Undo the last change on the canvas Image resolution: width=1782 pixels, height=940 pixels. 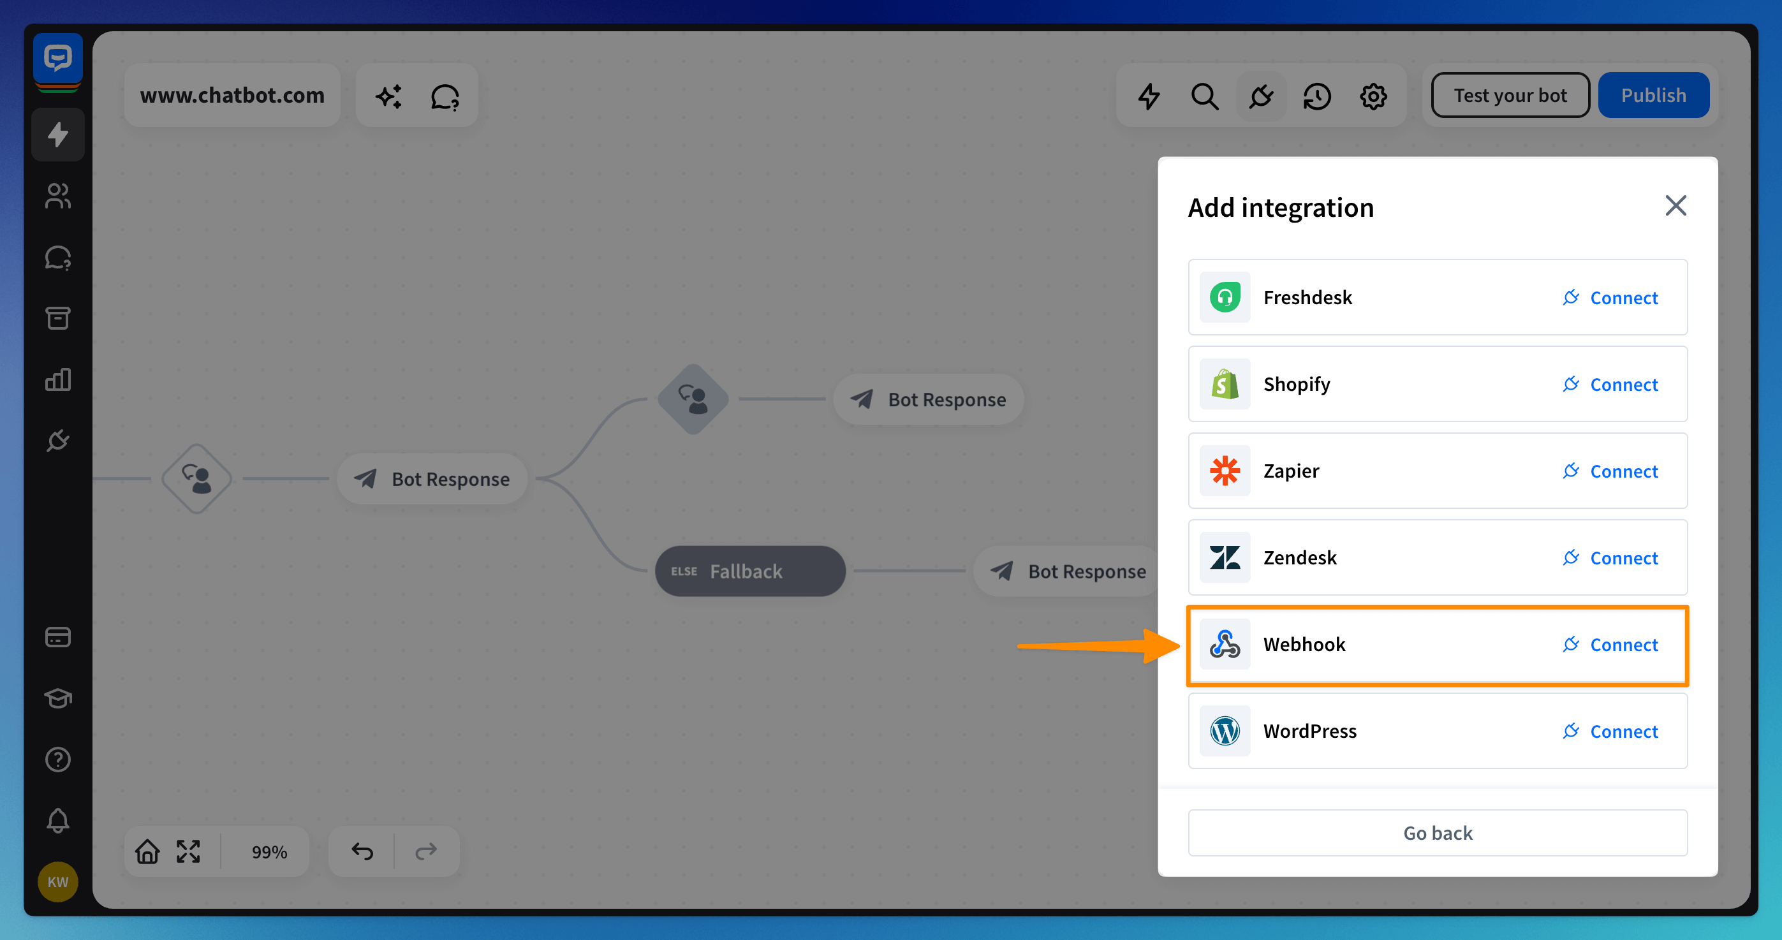[362, 851]
